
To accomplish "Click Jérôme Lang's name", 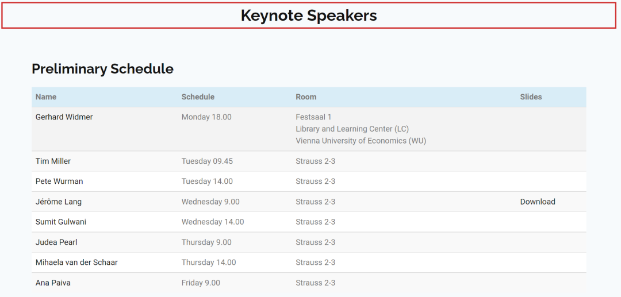I will point(59,202).
